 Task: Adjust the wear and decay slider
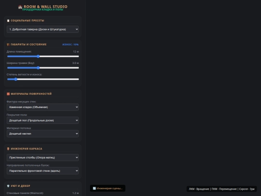pyautogui.click(x=43, y=79)
